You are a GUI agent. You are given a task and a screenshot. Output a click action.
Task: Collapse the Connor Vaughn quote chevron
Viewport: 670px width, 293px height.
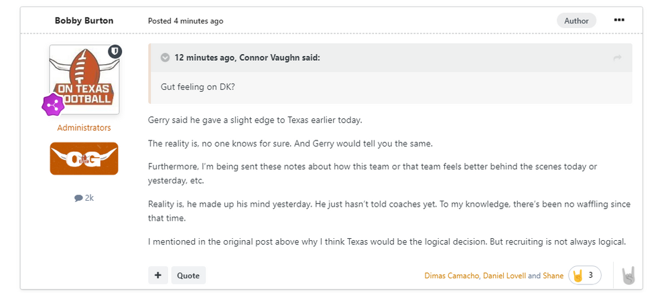165,58
